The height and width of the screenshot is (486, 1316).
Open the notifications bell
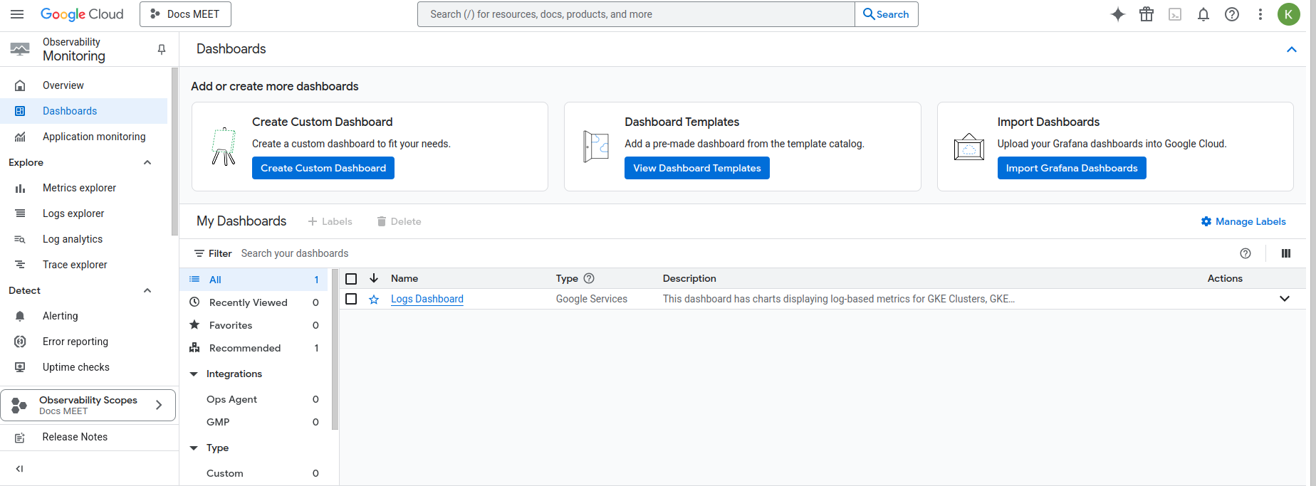tap(1203, 14)
